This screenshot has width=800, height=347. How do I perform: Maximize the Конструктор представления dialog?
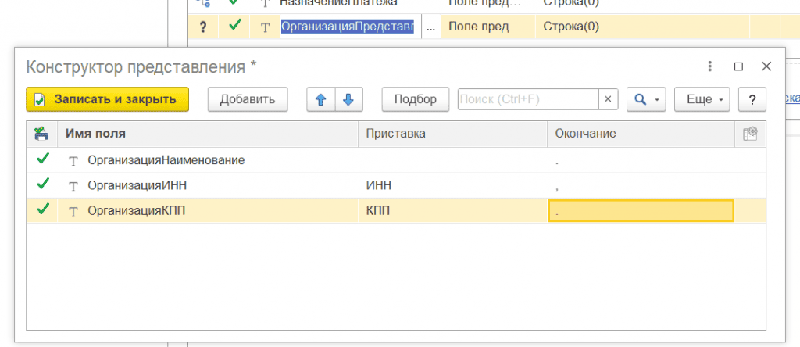coord(737,66)
